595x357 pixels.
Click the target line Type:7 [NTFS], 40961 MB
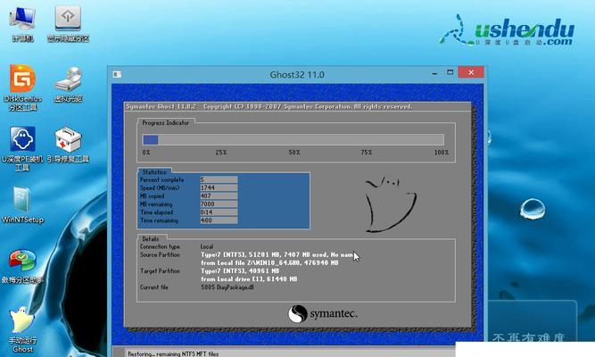pos(240,271)
